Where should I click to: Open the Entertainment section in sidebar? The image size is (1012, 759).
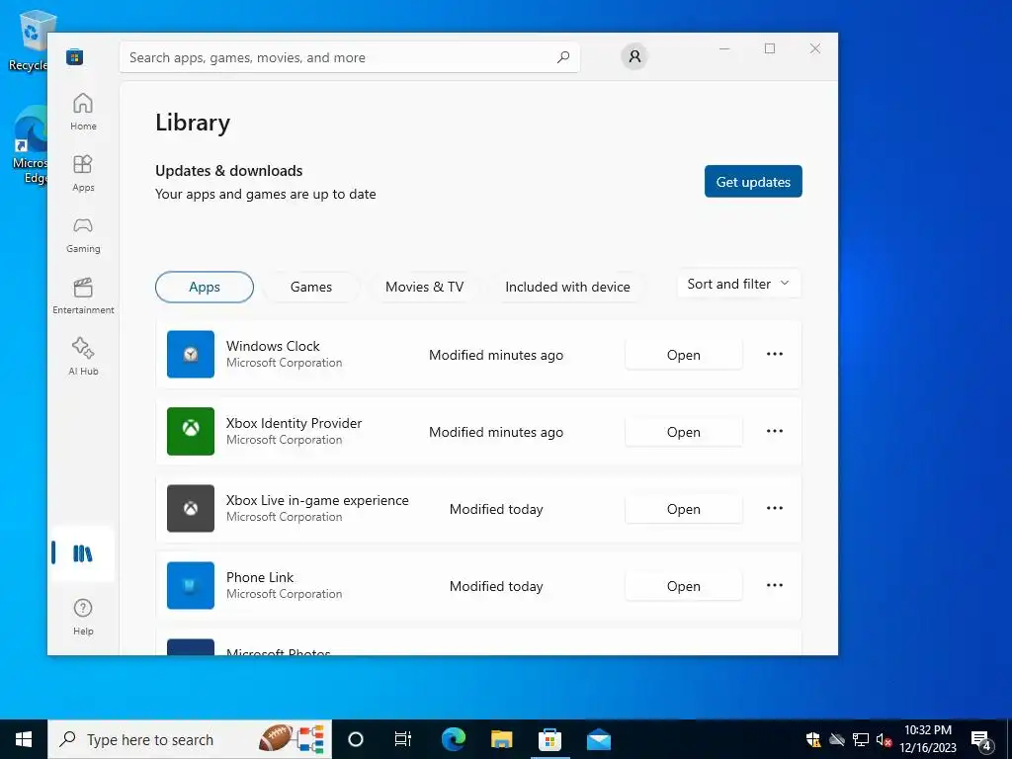pos(83,295)
